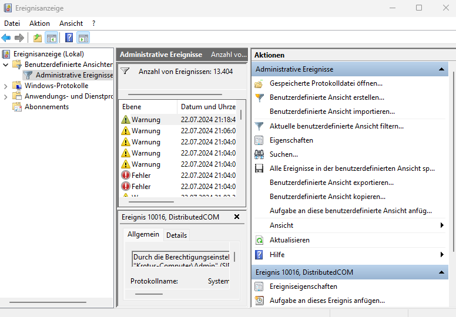Click the Help toolbar icon
The image size is (456, 317).
pyautogui.click(x=69, y=38)
